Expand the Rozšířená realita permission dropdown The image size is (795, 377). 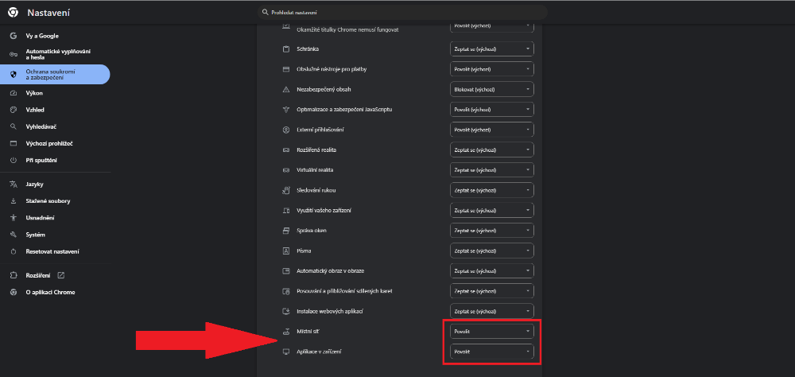tap(491, 150)
